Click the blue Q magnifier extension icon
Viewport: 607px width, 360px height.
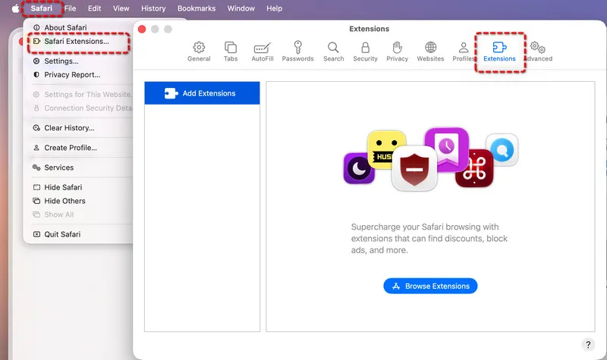click(502, 150)
